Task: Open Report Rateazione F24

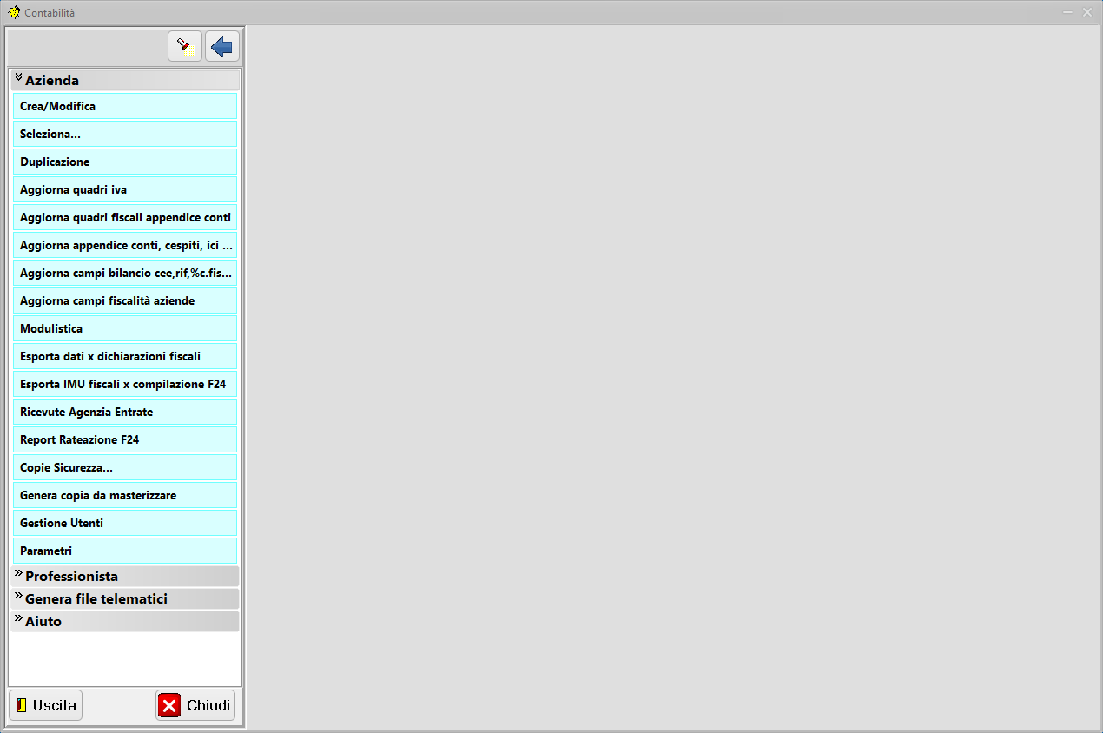Action: pos(125,439)
